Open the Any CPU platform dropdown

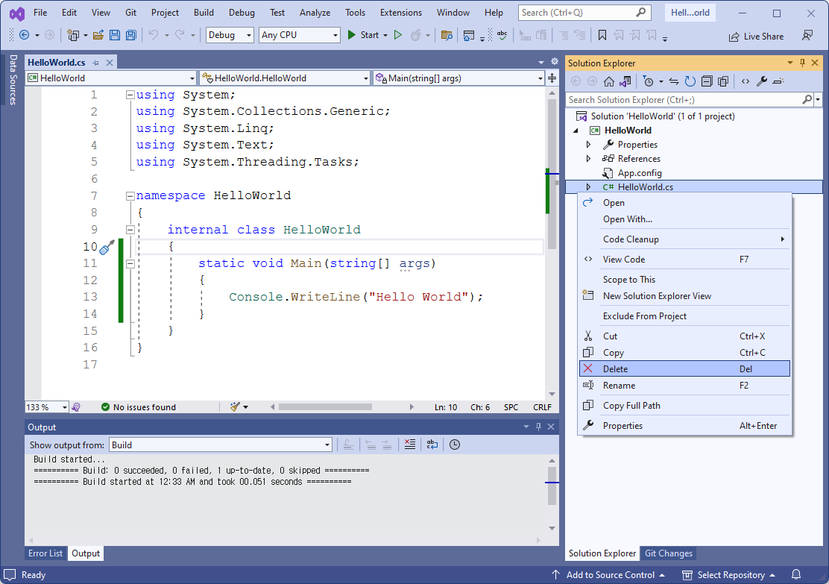299,35
